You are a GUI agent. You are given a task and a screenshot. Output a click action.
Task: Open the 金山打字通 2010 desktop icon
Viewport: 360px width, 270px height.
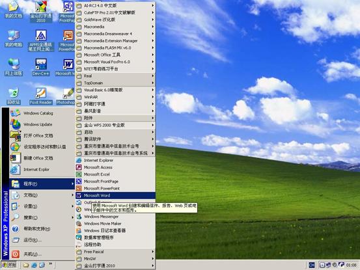click(41, 11)
